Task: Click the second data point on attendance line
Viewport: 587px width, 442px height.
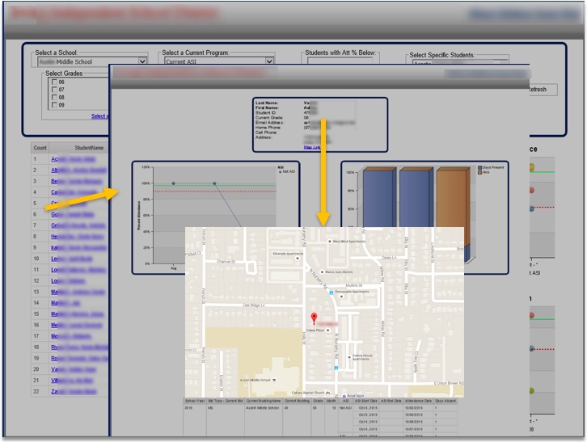Action: coord(214,183)
